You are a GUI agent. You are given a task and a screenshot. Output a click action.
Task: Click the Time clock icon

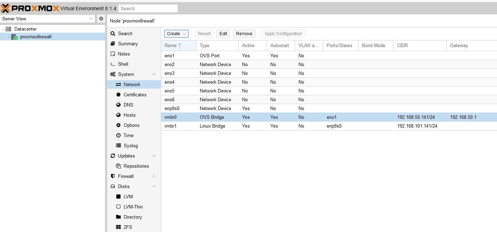(118, 135)
